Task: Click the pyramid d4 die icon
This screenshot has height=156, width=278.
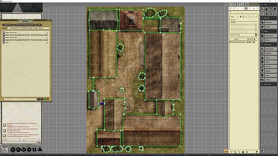Action: pos(40,149)
